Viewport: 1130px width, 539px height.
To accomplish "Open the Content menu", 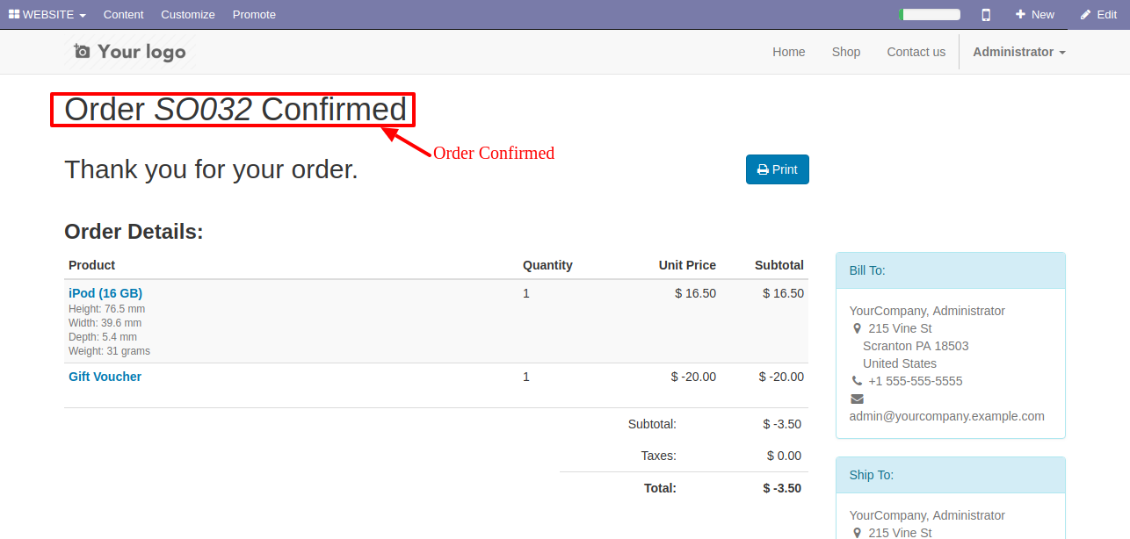I will tap(123, 15).
